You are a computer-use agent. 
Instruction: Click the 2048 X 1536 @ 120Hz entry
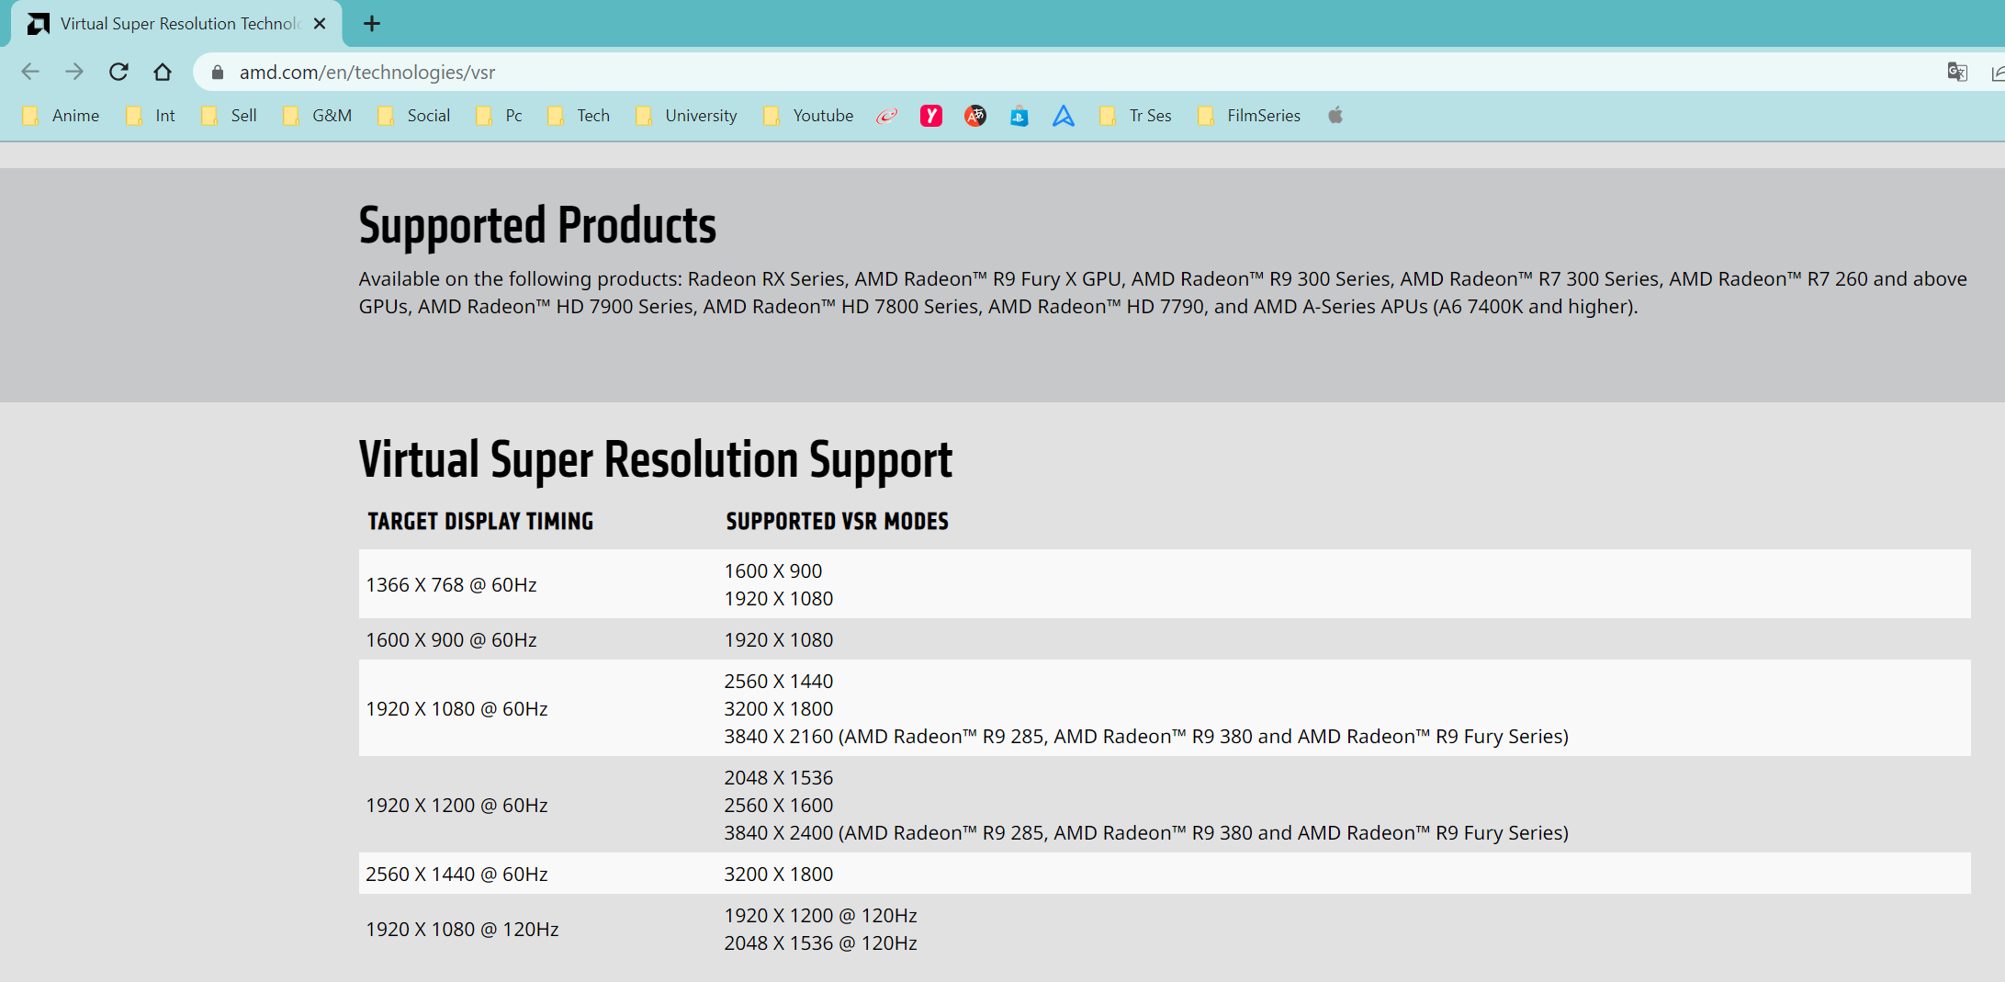point(820,943)
